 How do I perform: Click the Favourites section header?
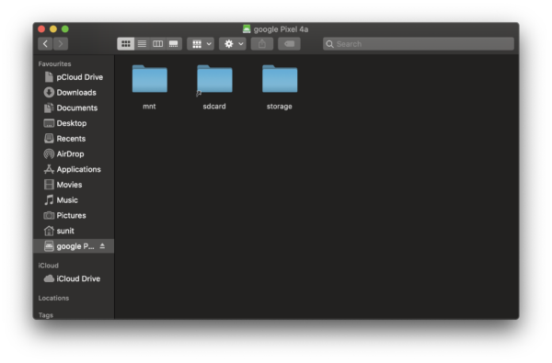click(54, 64)
